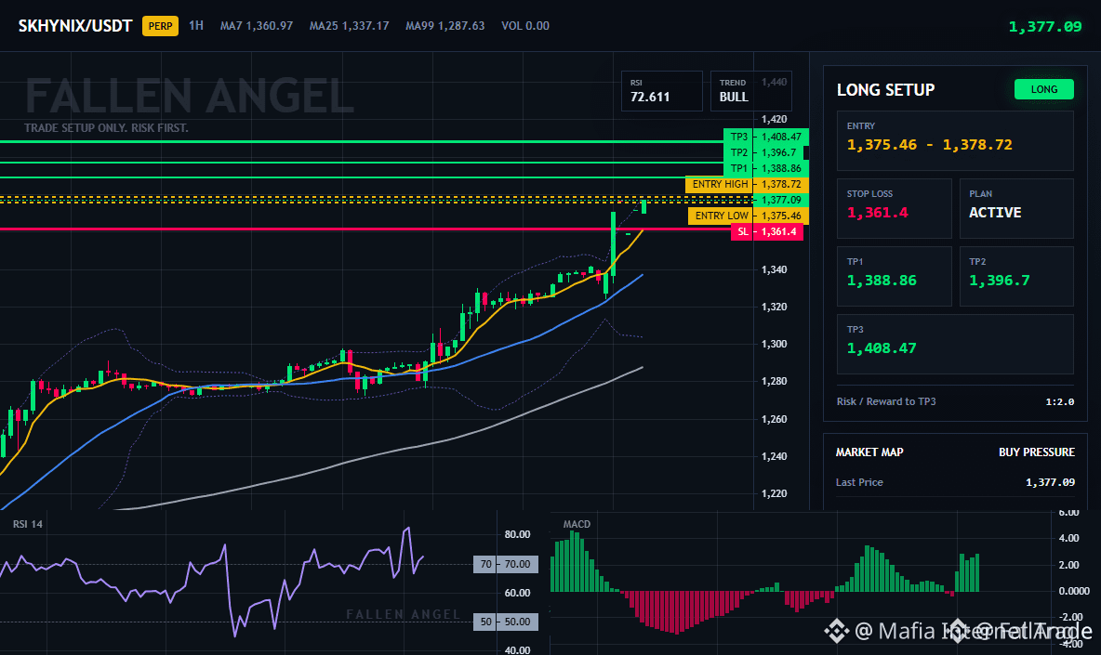
Task: Click the MA25 1,337.17 indicator label
Action: click(349, 26)
